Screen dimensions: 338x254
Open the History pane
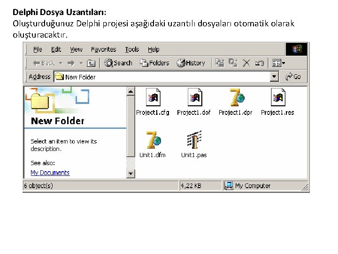click(191, 63)
